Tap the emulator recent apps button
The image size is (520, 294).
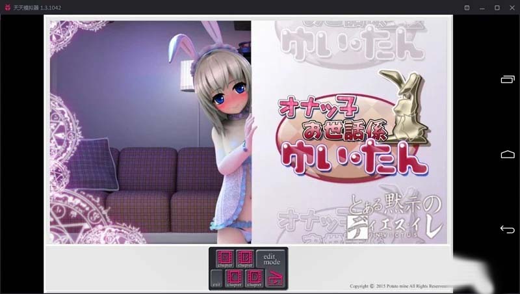508,79
